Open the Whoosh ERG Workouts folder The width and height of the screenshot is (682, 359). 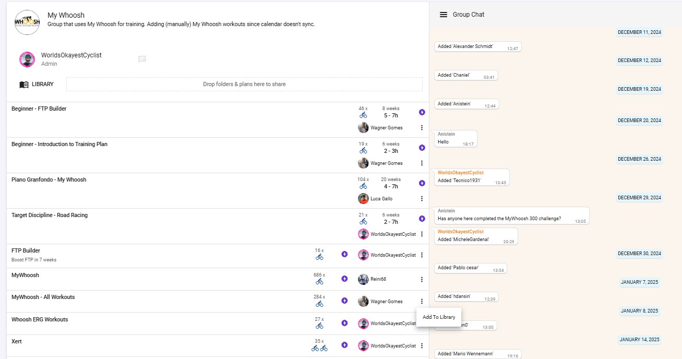[40, 319]
